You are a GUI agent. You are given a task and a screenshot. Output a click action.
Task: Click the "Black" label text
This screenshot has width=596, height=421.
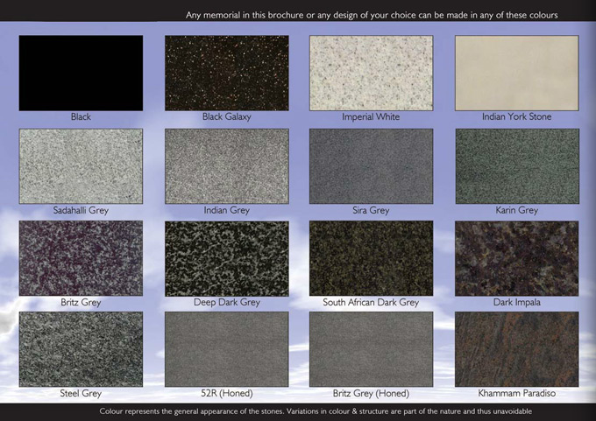(81, 116)
